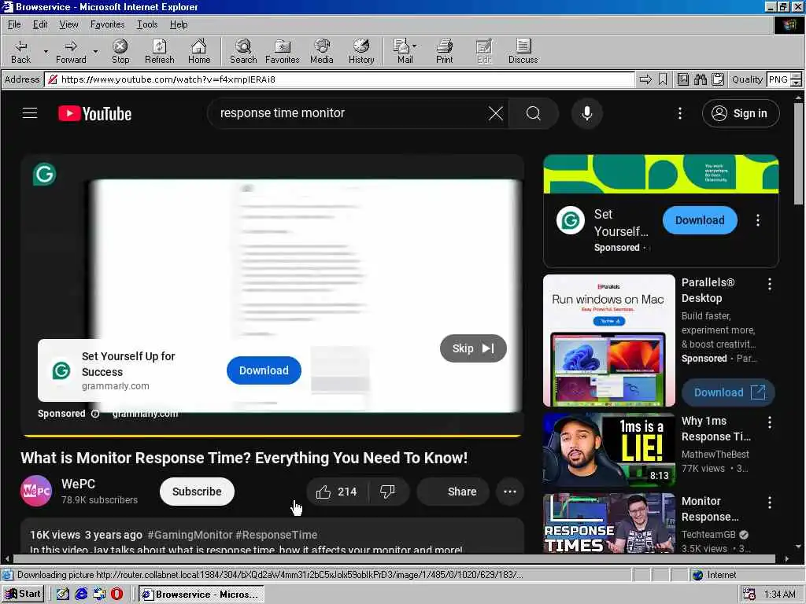The width and height of the screenshot is (806, 604).
Task: Print the page using Print icon
Action: click(x=444, y=51)
